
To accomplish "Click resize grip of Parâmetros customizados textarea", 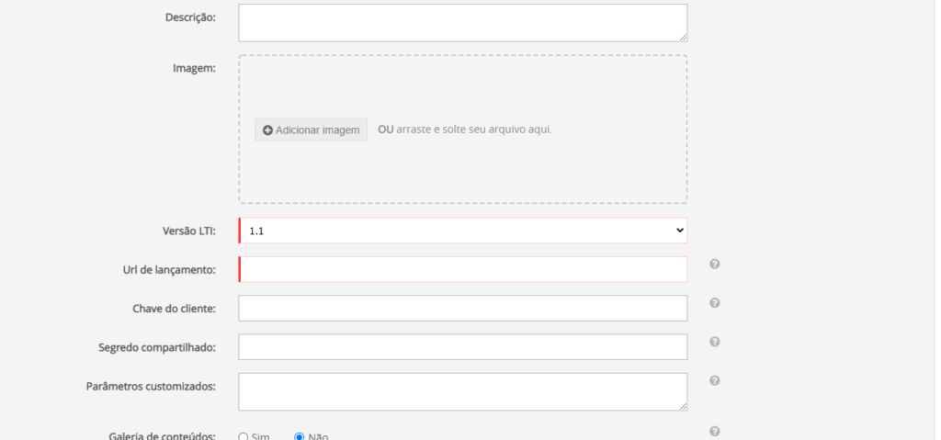I will pyautogui.click(x=683, y=406).
